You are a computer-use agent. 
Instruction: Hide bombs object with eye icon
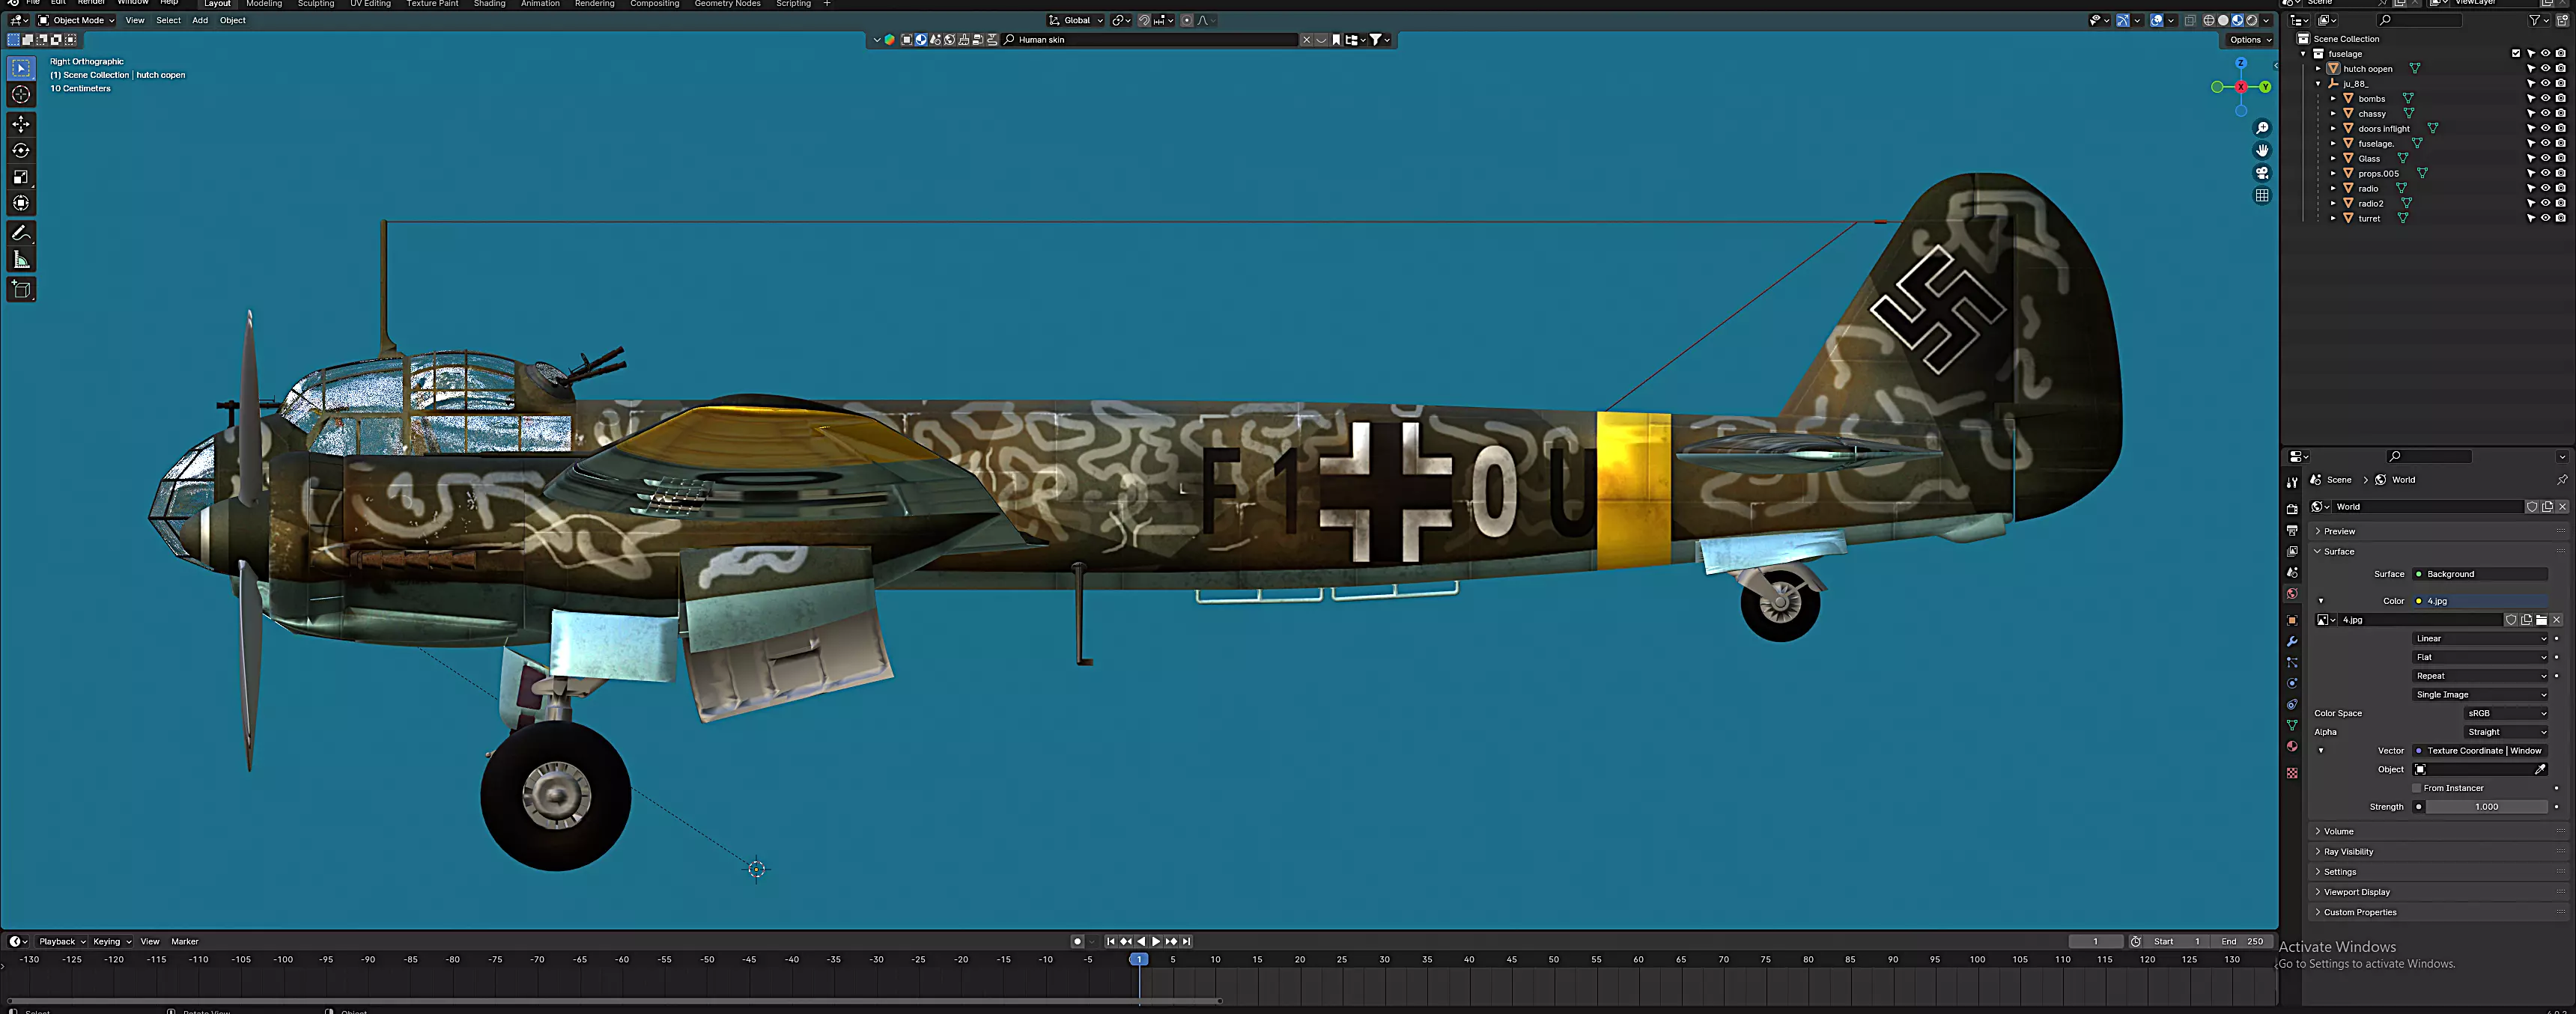coord(2546,99)
